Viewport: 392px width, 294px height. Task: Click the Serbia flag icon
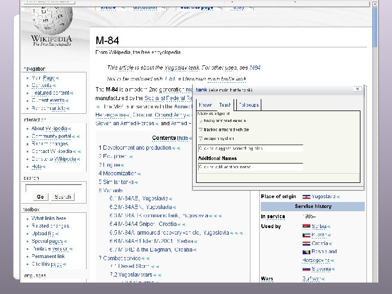click(306, 226)
